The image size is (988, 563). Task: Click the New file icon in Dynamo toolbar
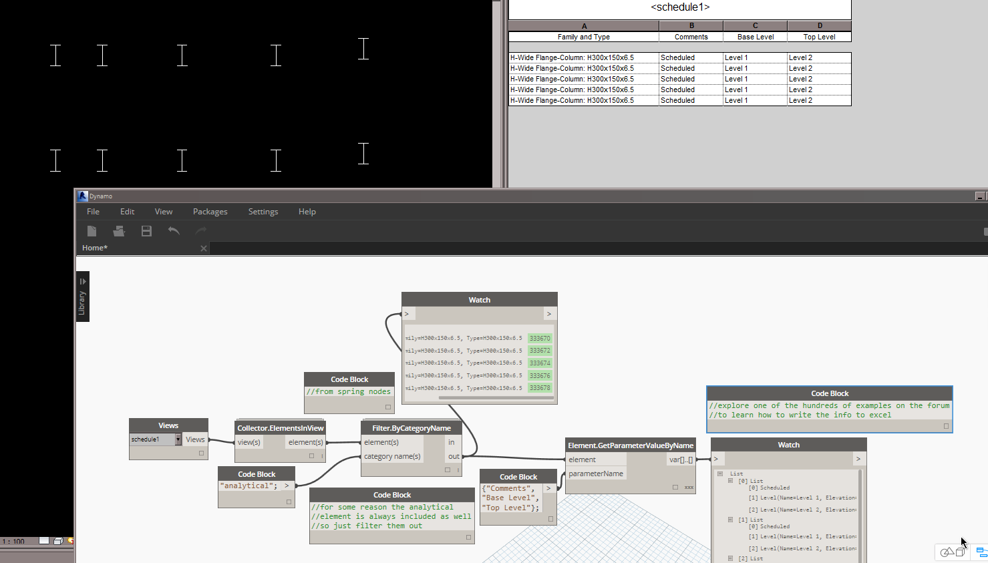pyautogui.click(x=92, y=231)
